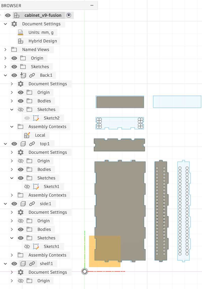Click the external link icon beside side:1

(32, 204)
